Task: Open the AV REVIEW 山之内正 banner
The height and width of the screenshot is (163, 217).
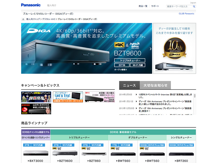Action: coord(36,109)
